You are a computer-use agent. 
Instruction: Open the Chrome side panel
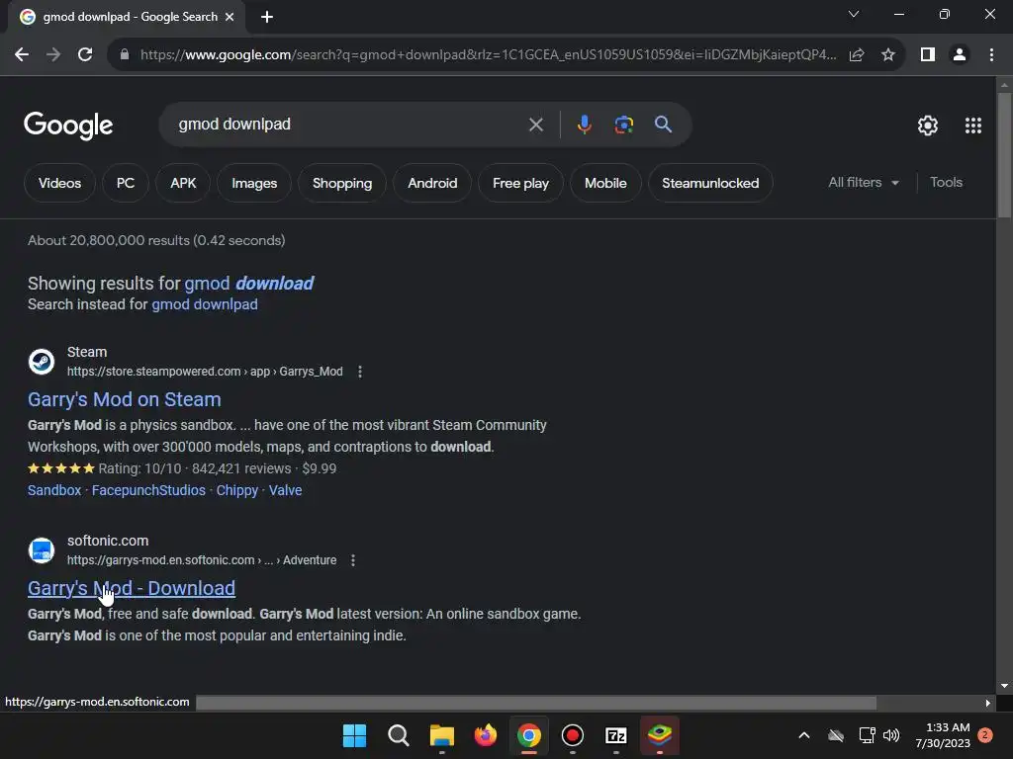pyautogui.click(x=928, y=55)
